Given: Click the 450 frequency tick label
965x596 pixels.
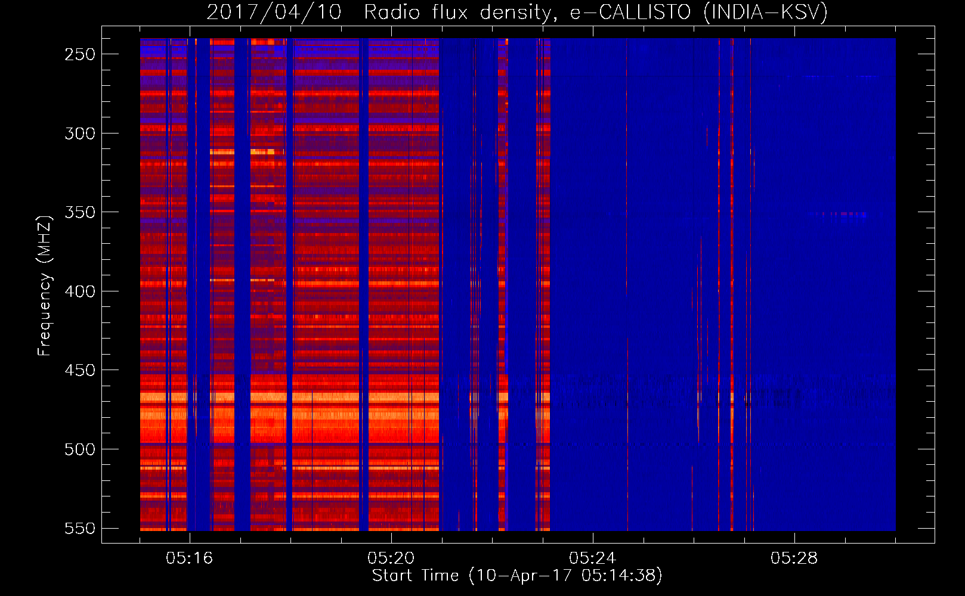Looking at the screenshot, I should click(x=80, y=370).
